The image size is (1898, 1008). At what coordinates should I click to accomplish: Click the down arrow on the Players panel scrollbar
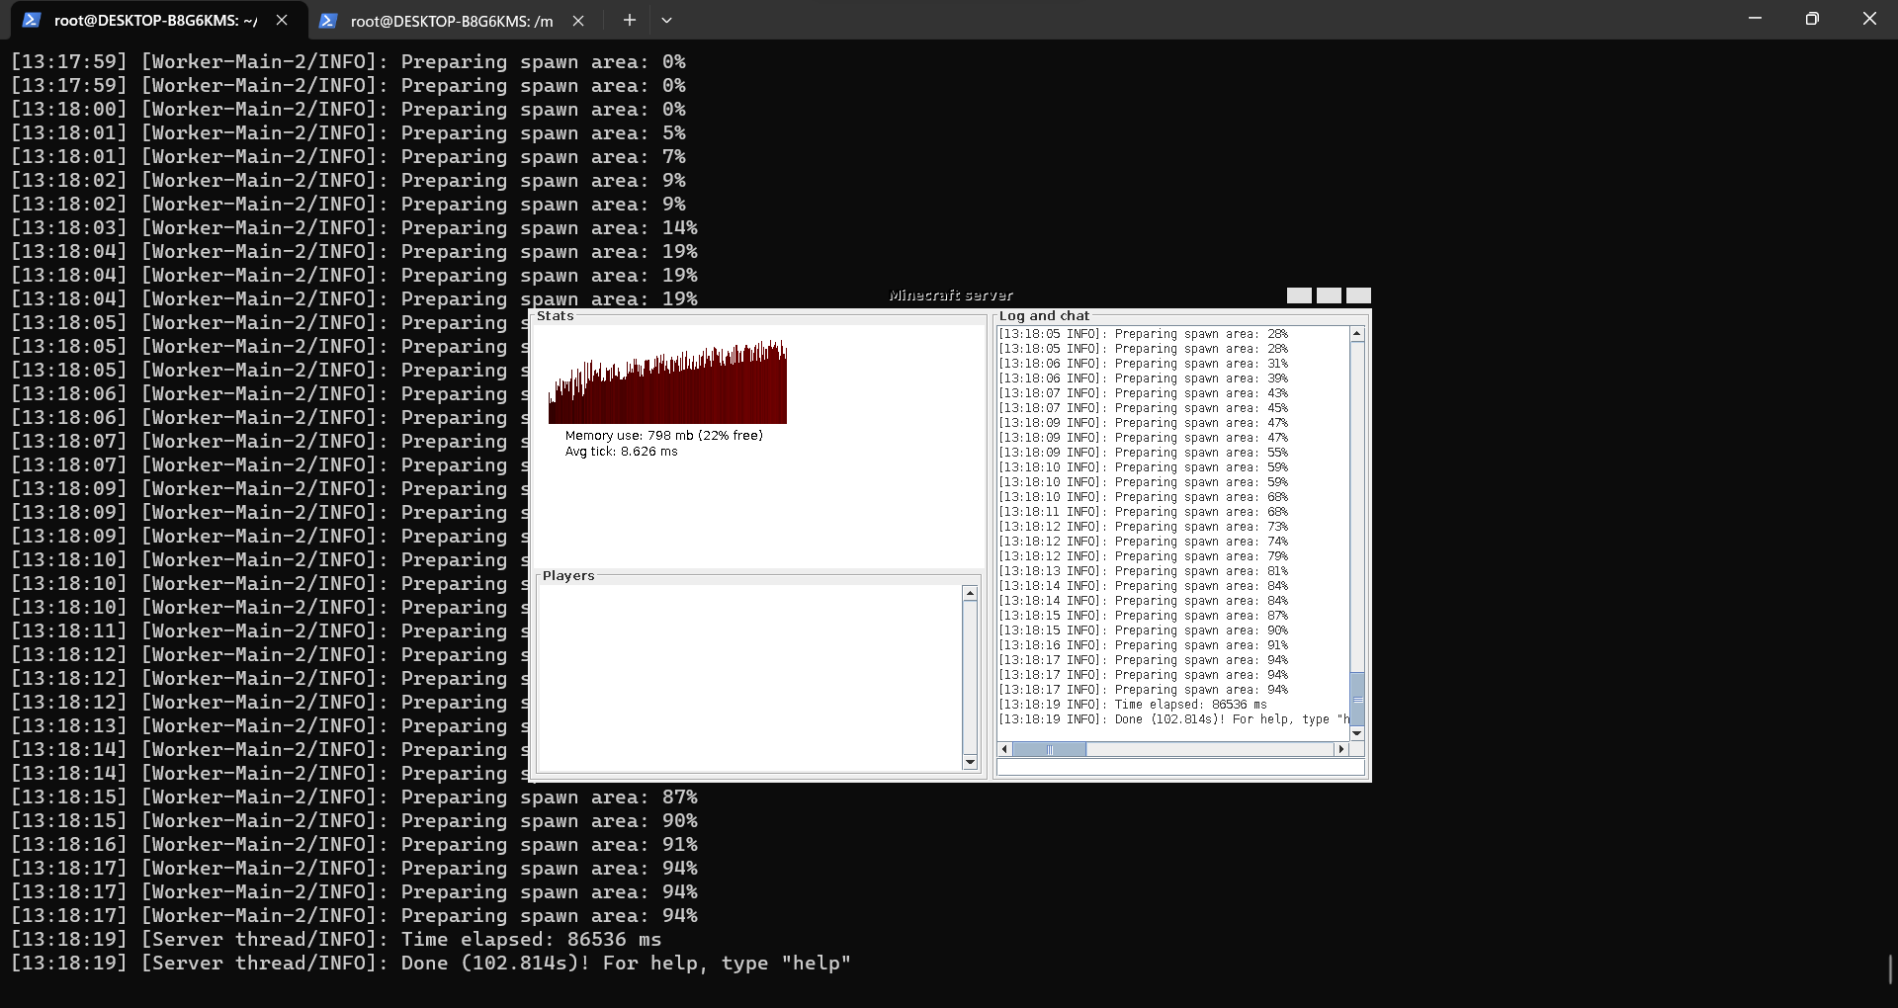[x=970, y=762]
